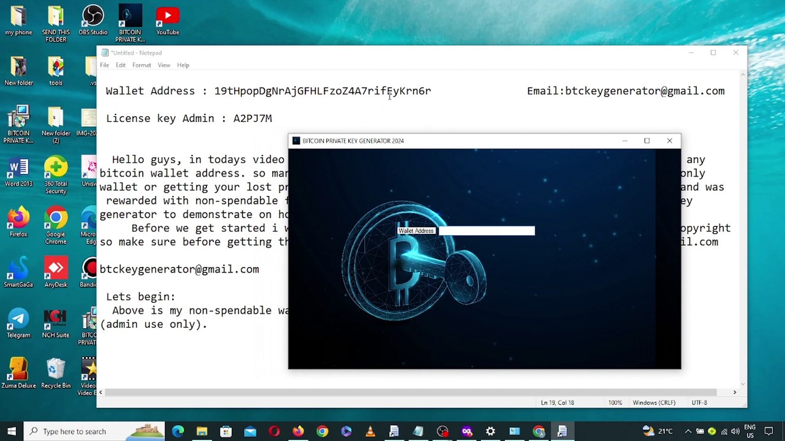The image size is (785, 441).
Task: Launch the Zuma Deluxe desktop shortcut
Action: point(18,374)
